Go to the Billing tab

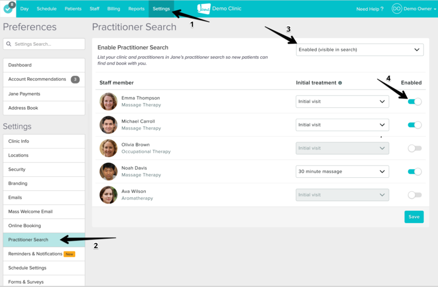113,9
